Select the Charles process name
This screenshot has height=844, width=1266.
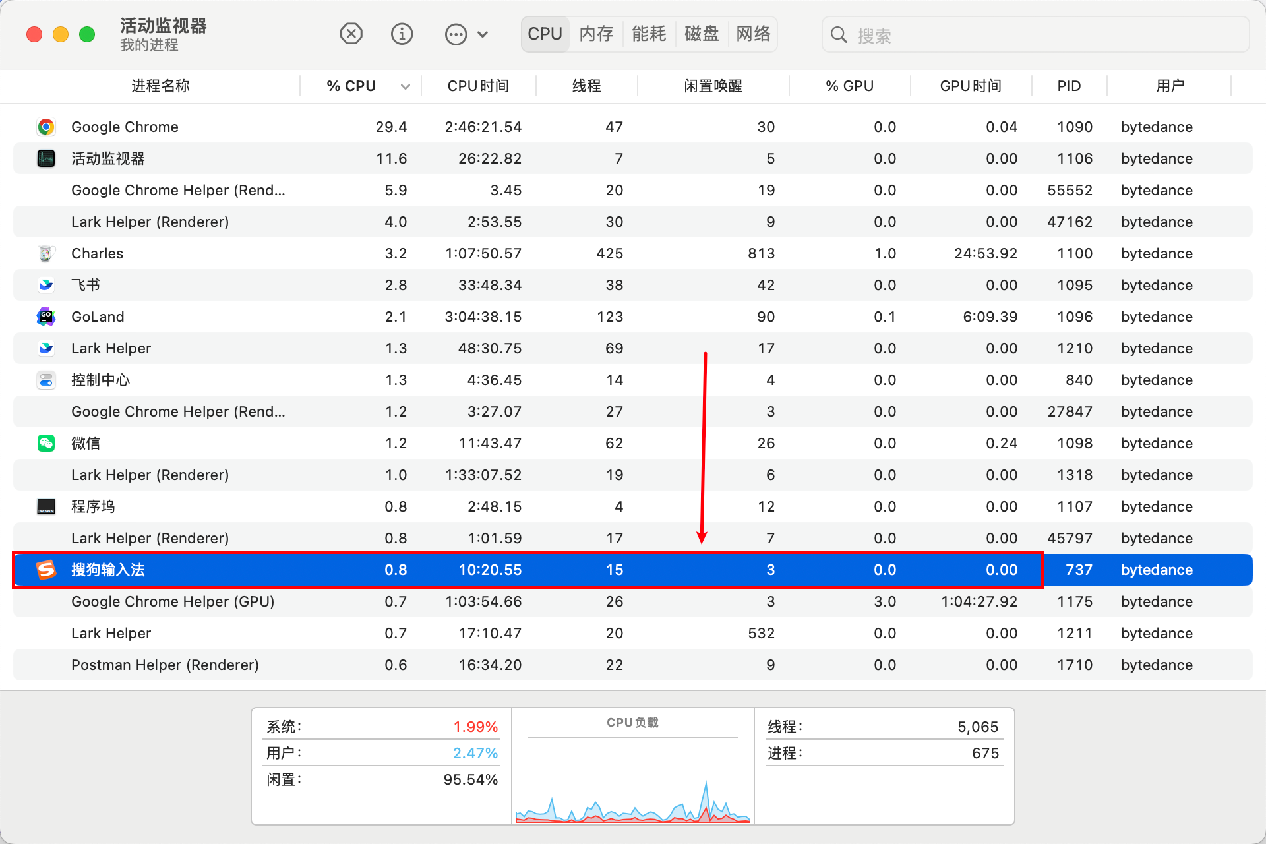click(97, 253)
